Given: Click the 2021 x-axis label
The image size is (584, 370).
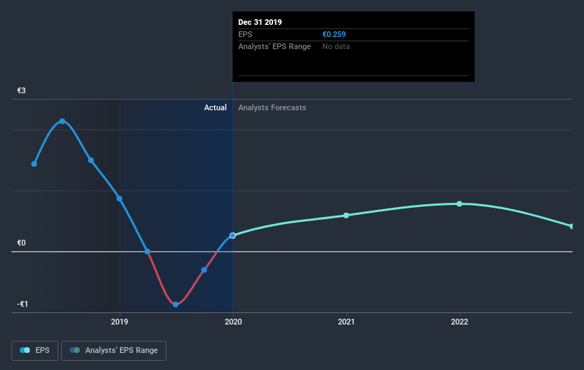Looking at the screenshot, I should 346,322.
